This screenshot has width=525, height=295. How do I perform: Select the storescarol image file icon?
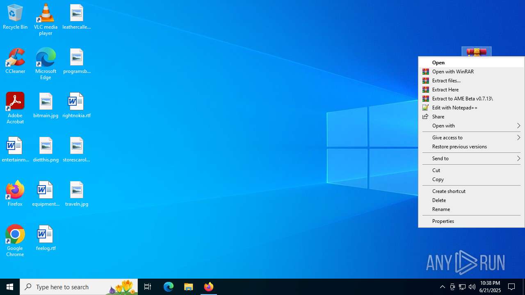point(77,150)
